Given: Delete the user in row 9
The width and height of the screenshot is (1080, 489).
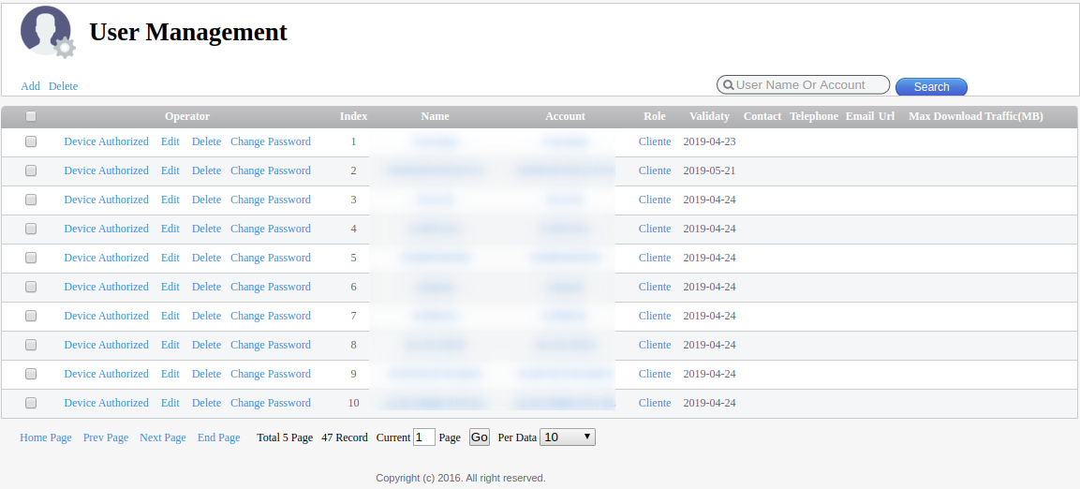Looking at the screenshot, I should click(x=206, y=375).
